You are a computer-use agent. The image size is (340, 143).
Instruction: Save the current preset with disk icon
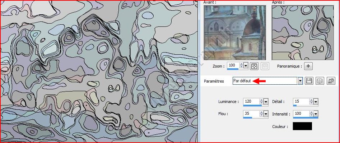(x=308, y=81)
